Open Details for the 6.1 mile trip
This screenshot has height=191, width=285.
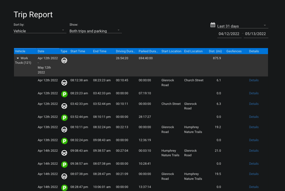254,80
